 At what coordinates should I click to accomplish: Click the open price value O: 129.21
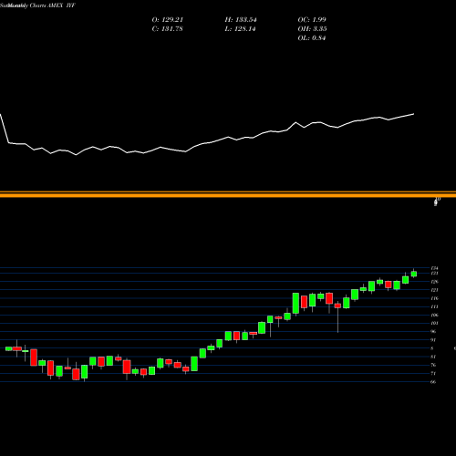click(x=168, y=20)
